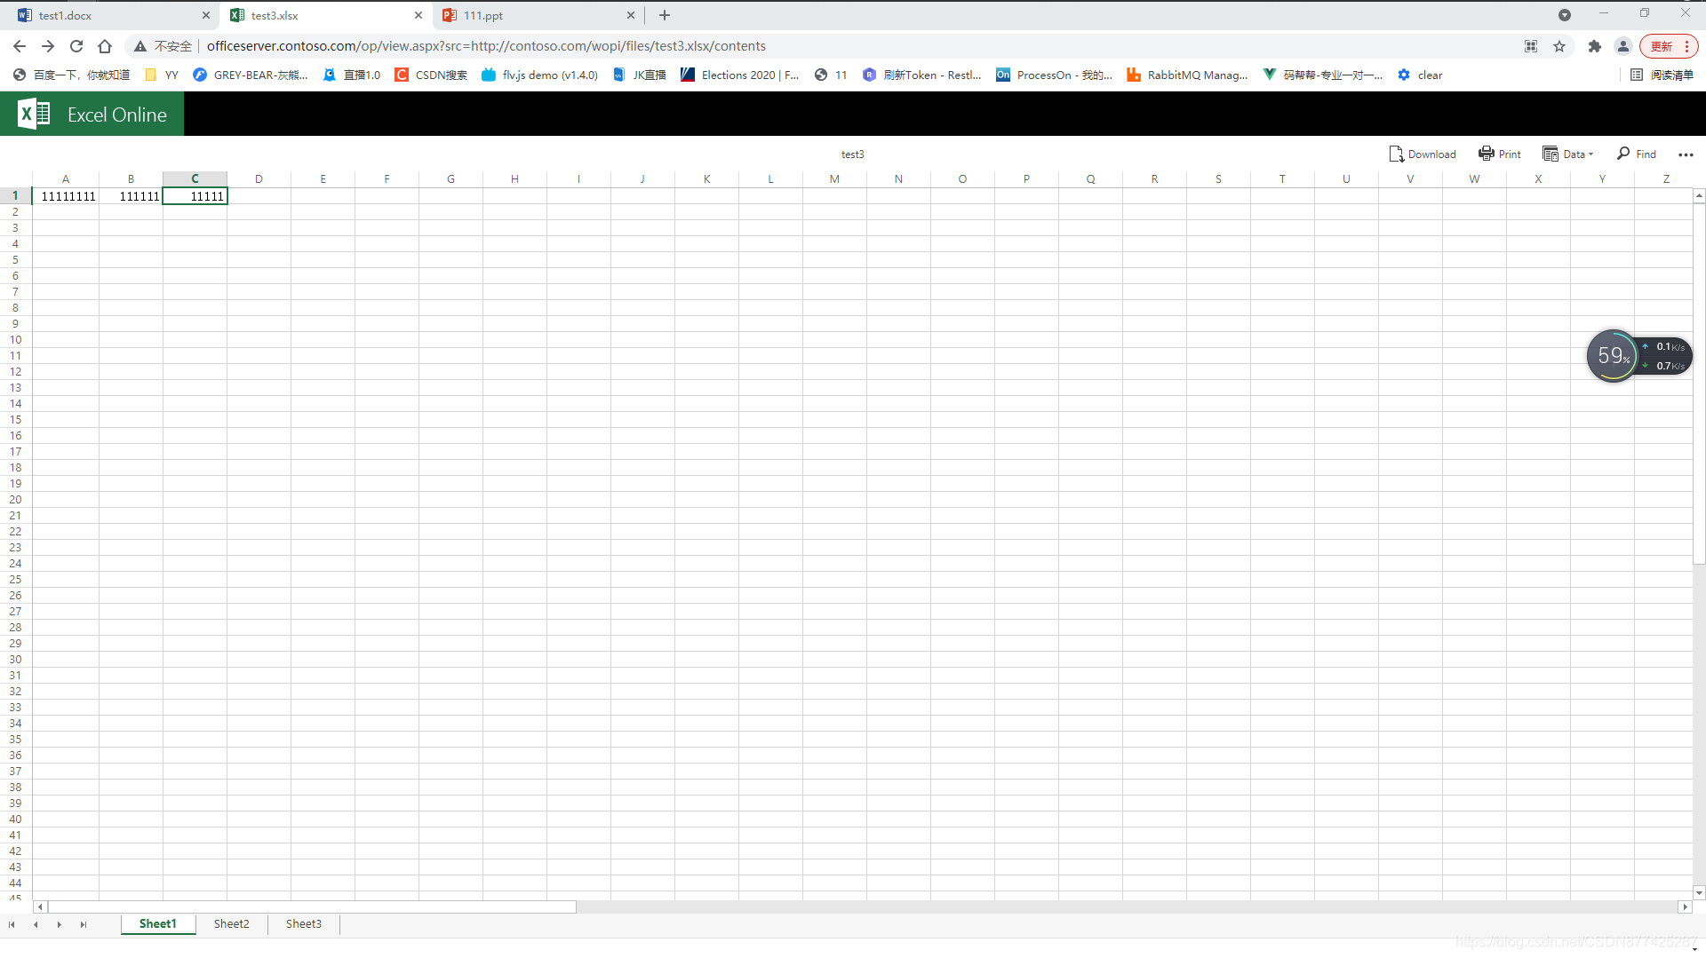1706x958 pixels.
Task: Close the test3.xlsx tab
Action: coord(419,15)
